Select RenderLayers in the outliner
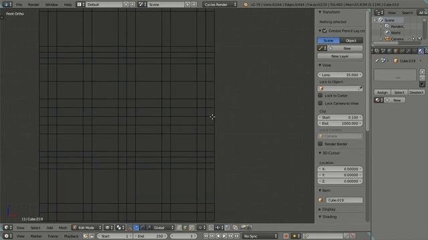This screenshot has height=240, width=428. (x=397, y=27)
